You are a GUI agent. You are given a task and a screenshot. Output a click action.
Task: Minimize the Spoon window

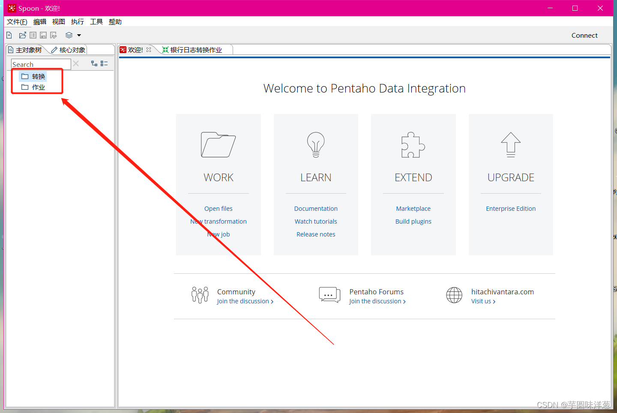coord(550,8)
